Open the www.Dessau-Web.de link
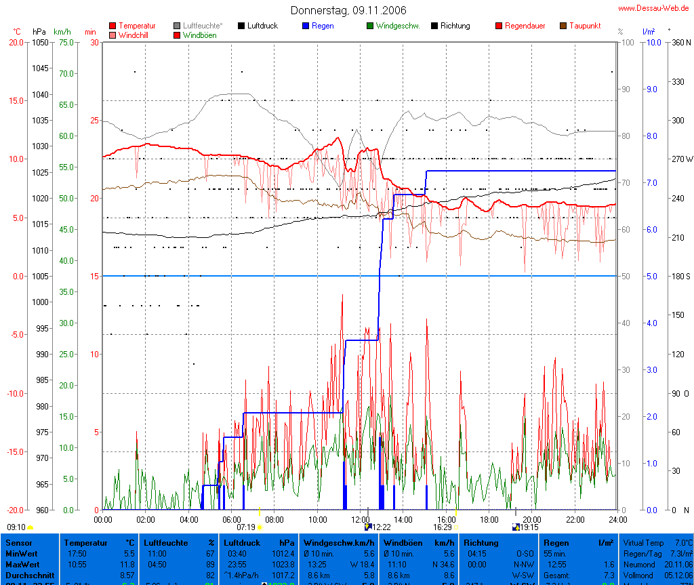 pyautogui.click(x=653, y=8)
